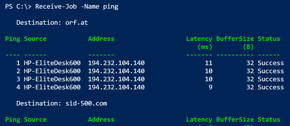Click HP-EliteDesk600 in ping row 2
This screenshot has height=126, width=290.
pyautogui.click(x=52, y=71)
